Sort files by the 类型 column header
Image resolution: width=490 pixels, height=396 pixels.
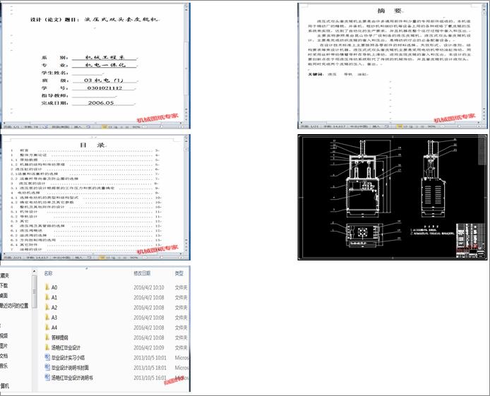tap(179, 273)
